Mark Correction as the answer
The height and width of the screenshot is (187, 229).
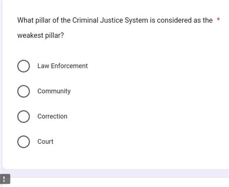pos(24,116)
